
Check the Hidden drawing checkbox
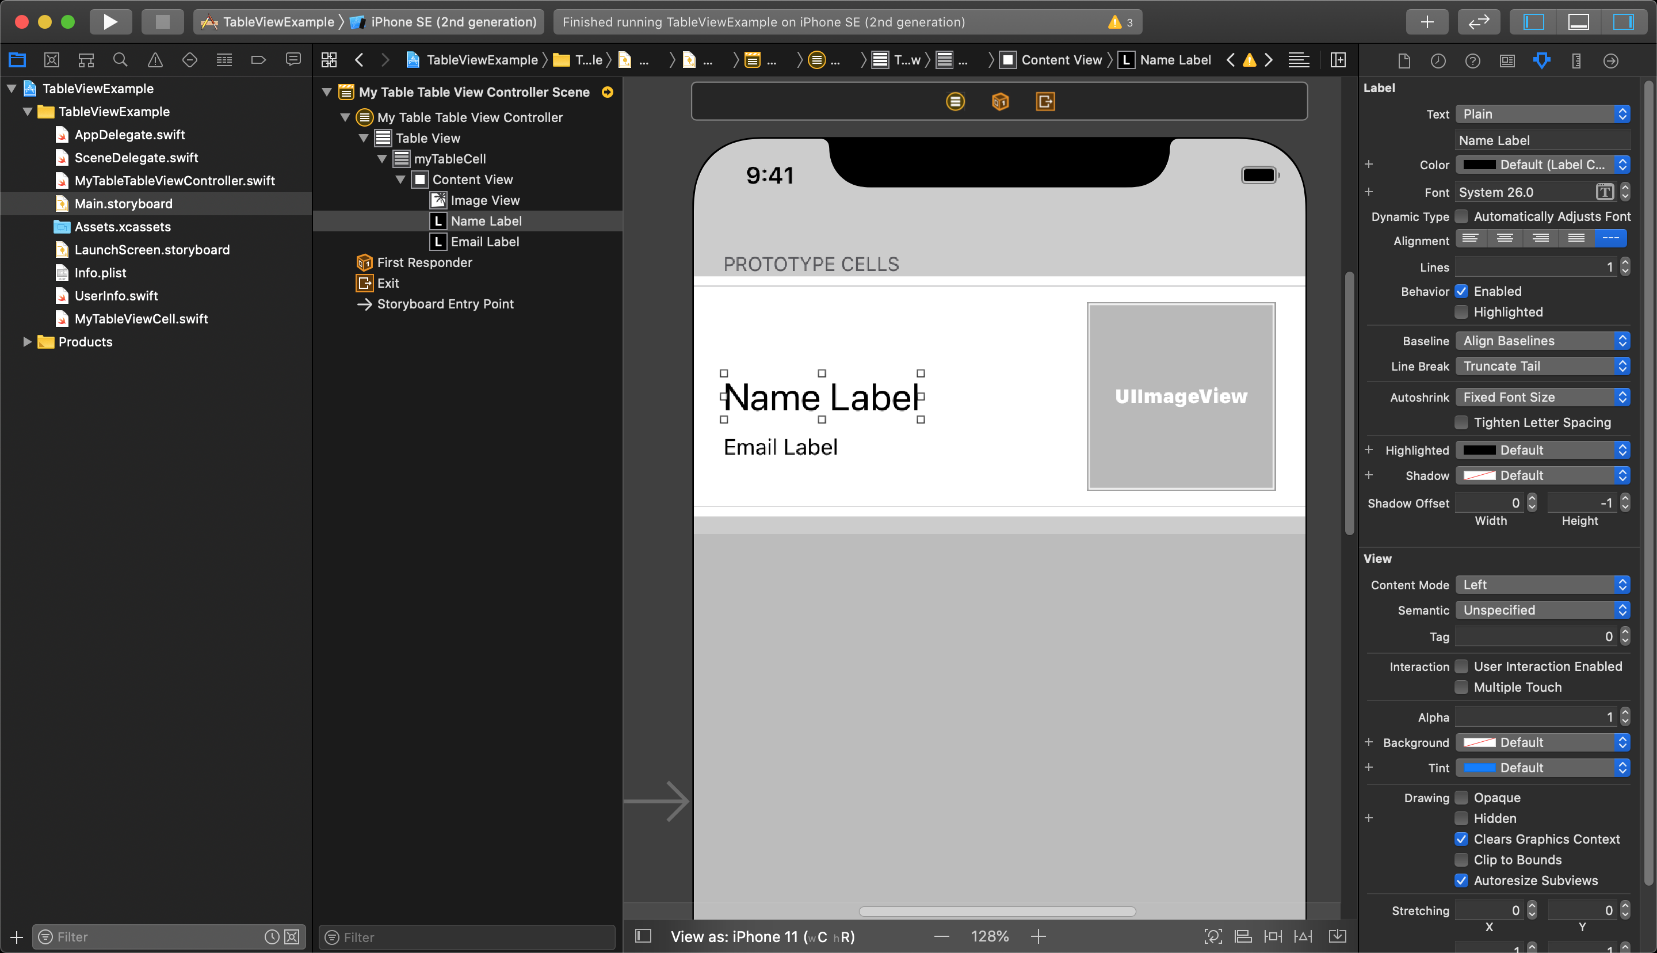click(1461, 818)
